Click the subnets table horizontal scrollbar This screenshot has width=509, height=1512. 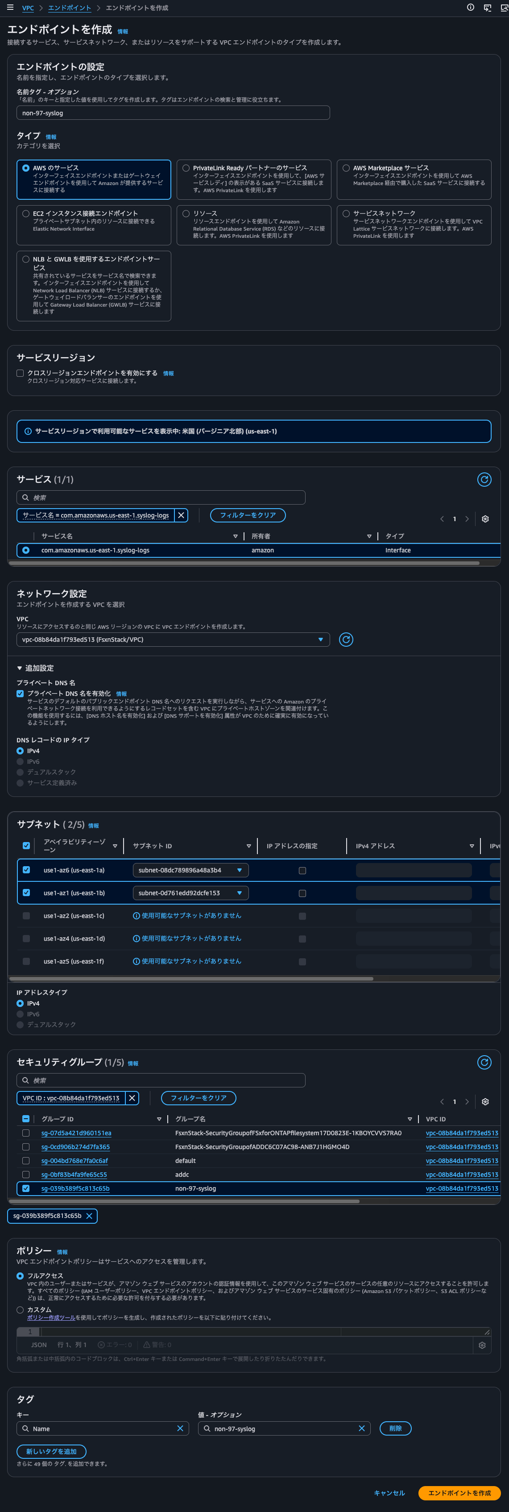(191, 978)
